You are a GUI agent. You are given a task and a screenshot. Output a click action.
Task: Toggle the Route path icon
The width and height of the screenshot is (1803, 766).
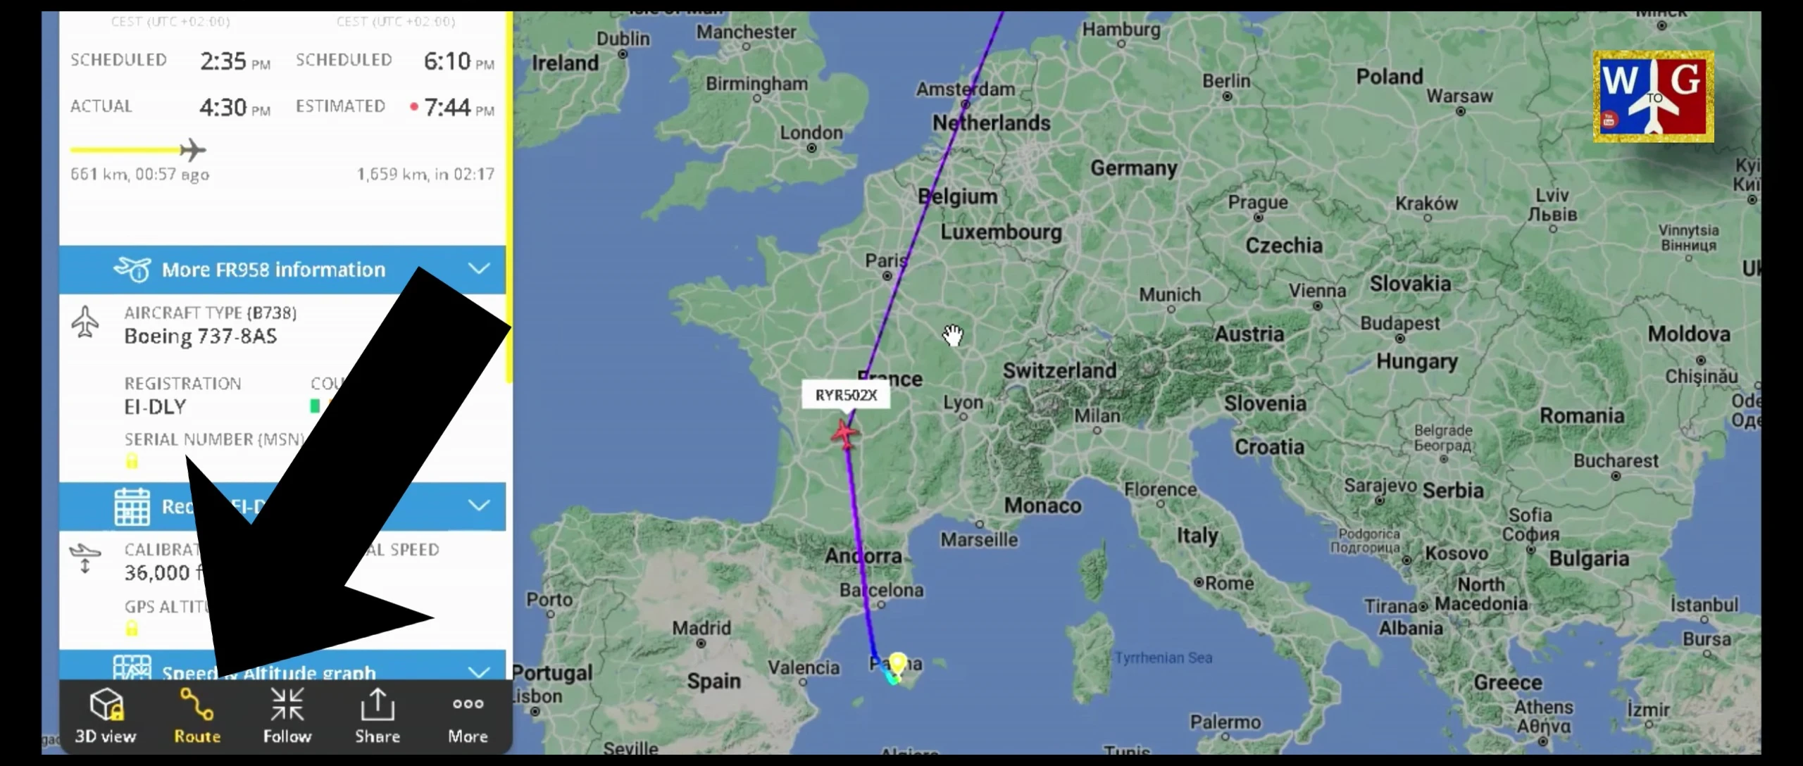click(196, 705)
